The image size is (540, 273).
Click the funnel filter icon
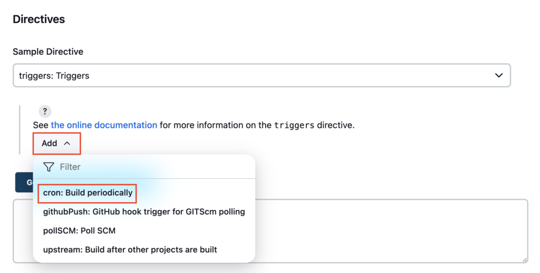(x=49, y=167)
